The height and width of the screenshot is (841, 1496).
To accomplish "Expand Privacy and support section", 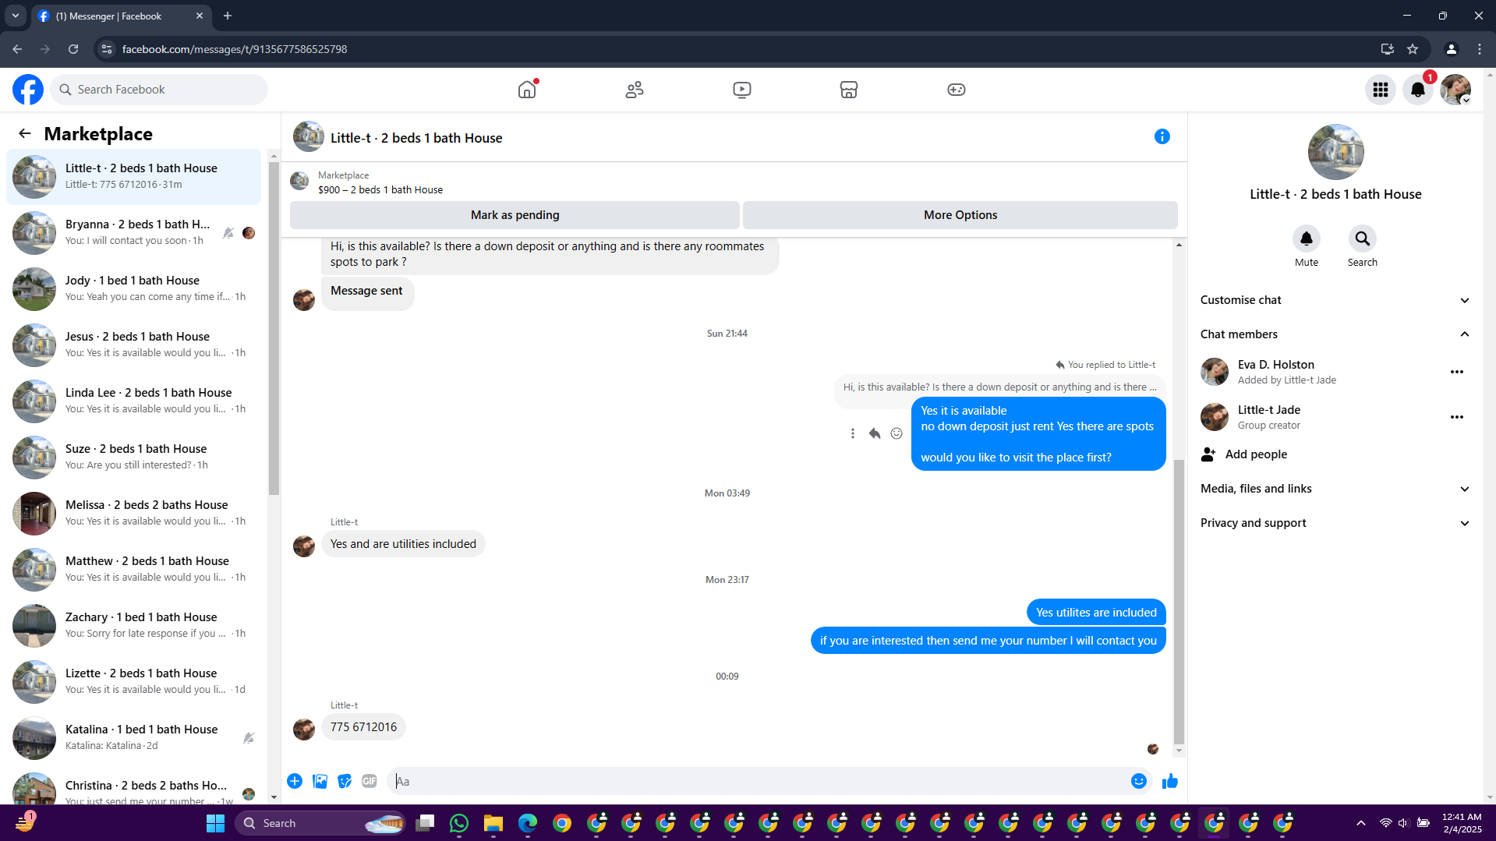I will [1335, 523].
